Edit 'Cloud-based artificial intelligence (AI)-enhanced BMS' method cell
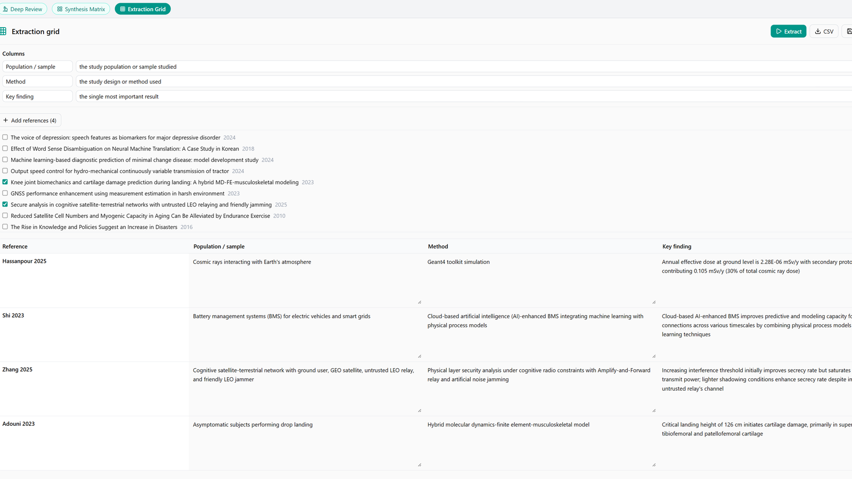 (540, 335)
